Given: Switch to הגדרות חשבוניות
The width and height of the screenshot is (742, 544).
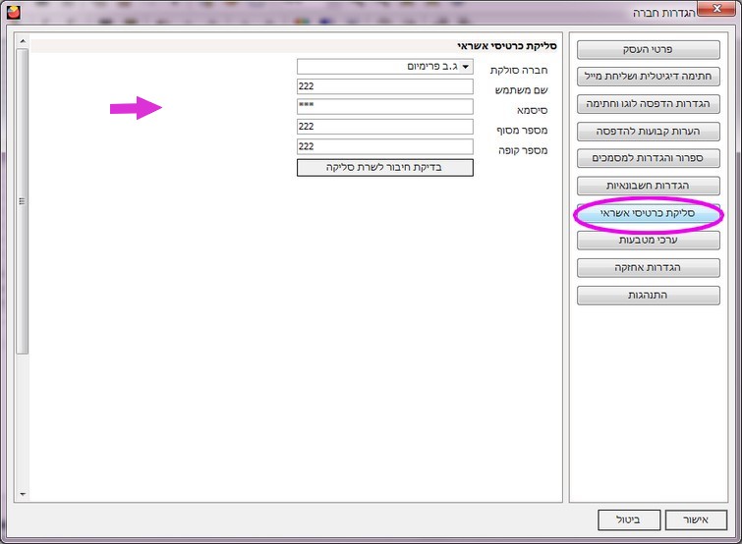Looking at the screenshot, I should pyautogui.click(x=648, y=186).
